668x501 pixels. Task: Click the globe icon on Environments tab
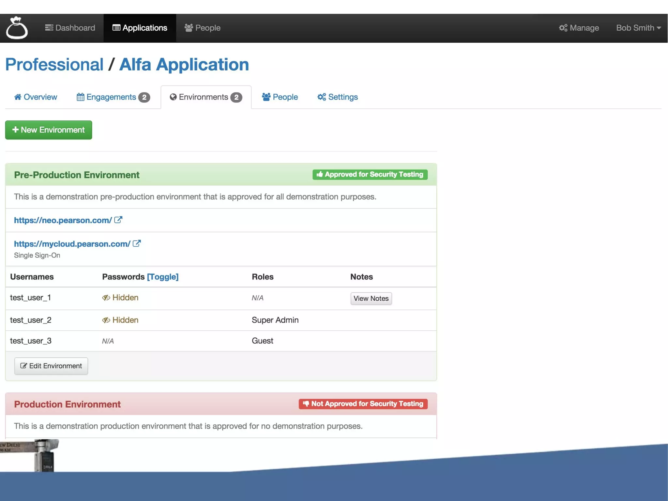tap(173, 97)
